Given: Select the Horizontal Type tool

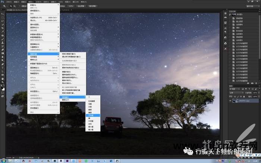Looking at the screenshot, I should 2,68.
